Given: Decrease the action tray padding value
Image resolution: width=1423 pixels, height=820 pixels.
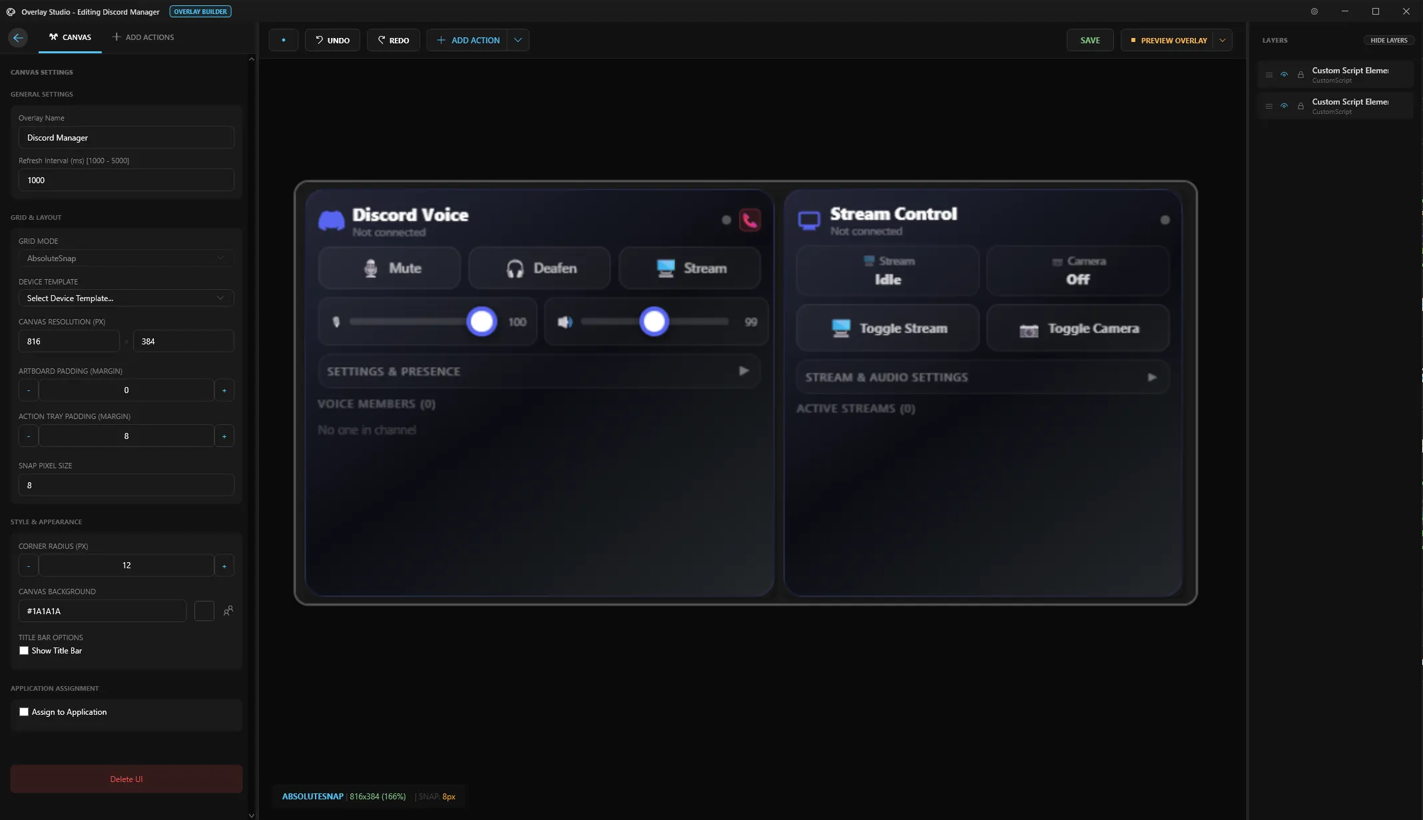Looking at the screenshot, I should (x=29, y=436).
